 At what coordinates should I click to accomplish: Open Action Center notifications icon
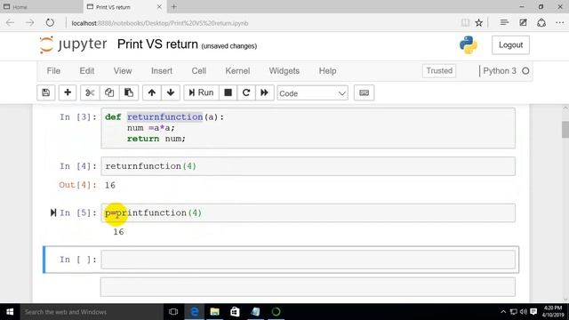(533, 312)
